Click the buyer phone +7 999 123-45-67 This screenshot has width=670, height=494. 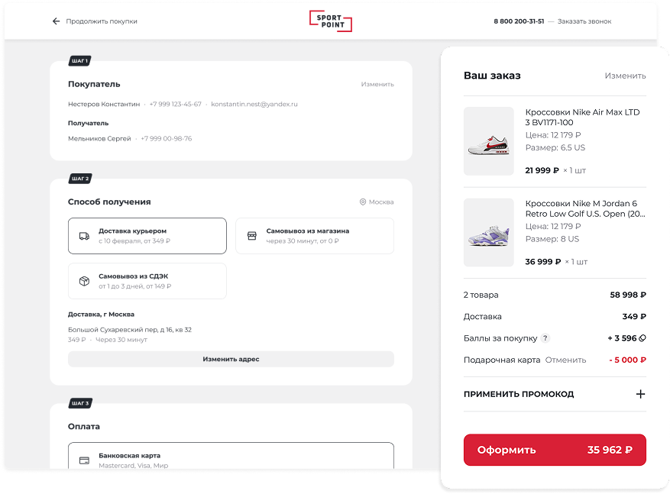[175, 104]
